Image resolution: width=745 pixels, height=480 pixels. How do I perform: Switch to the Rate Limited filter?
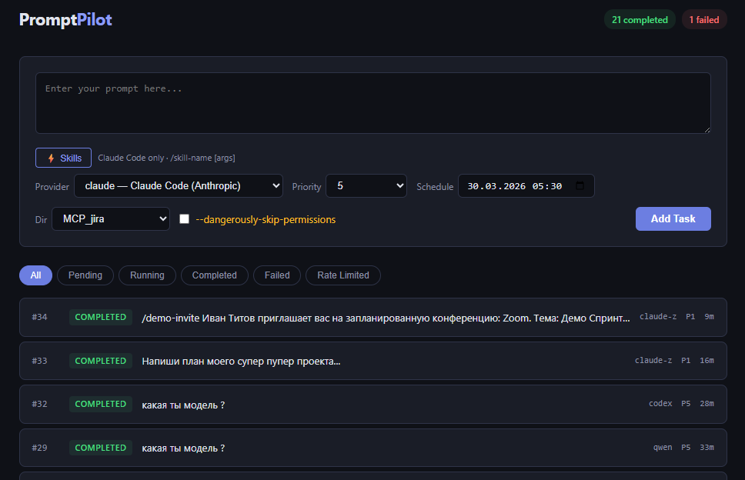point(343,275)
